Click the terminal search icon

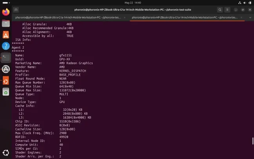point(220,10)
